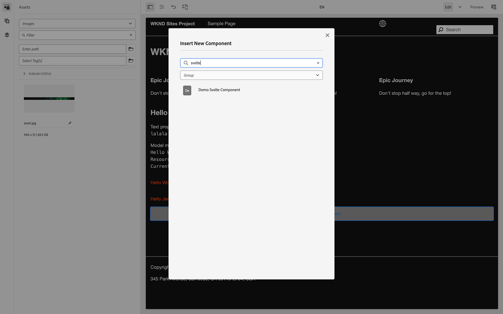Open the Images asset type dropdown
The width and height of the screenshot is (503, 314).
click(x=77, y=24)
